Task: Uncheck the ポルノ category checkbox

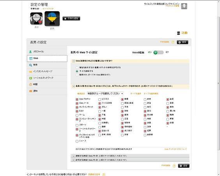Action: pyautogui.click(x=99, y=107)
